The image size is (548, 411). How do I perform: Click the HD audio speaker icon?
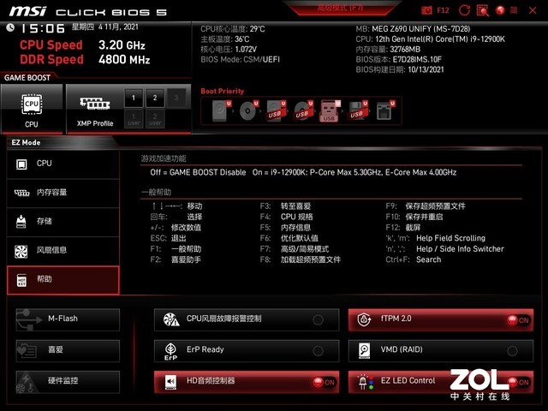pyautogui.click(x=170, y=382)
